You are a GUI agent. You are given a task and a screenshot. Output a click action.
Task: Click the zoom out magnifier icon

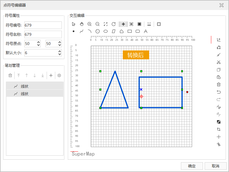(x=98, y=24)
